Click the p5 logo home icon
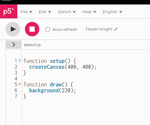Screen dimensions: 150x125 [9, 11]
